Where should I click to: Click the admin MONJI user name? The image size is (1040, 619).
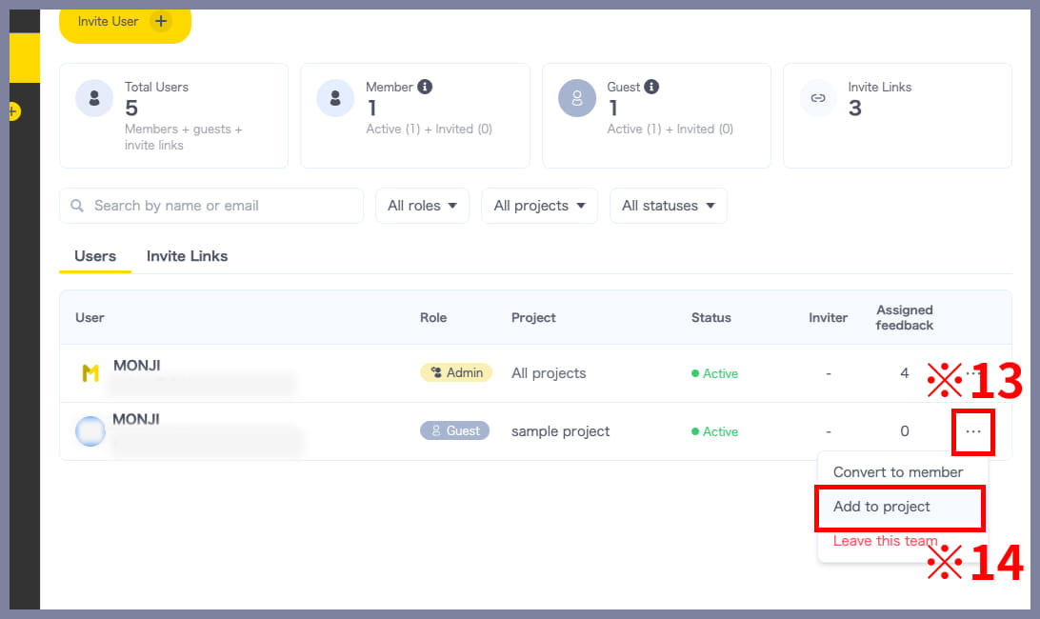[x=136, y=366]
